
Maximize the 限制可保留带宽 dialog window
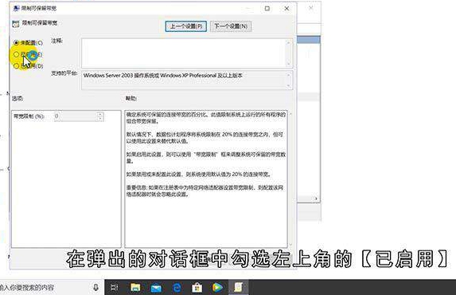pos(267,9)
